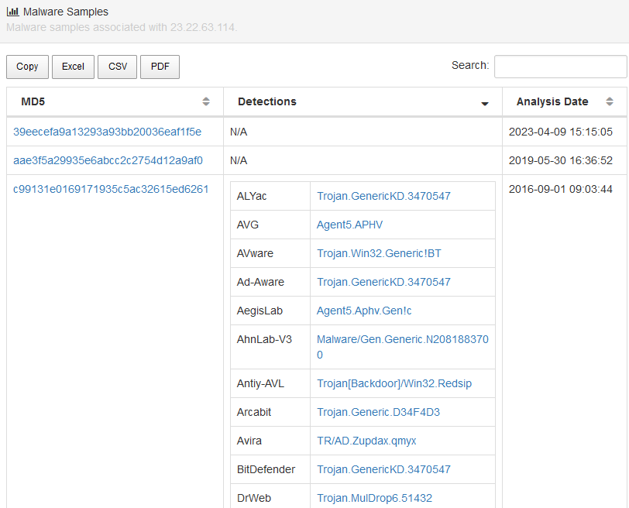
Task: Click the Analysis Date column header text
Action: click(552, 101)
